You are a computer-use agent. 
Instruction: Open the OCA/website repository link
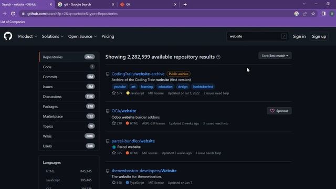click(x=124, y=111)
